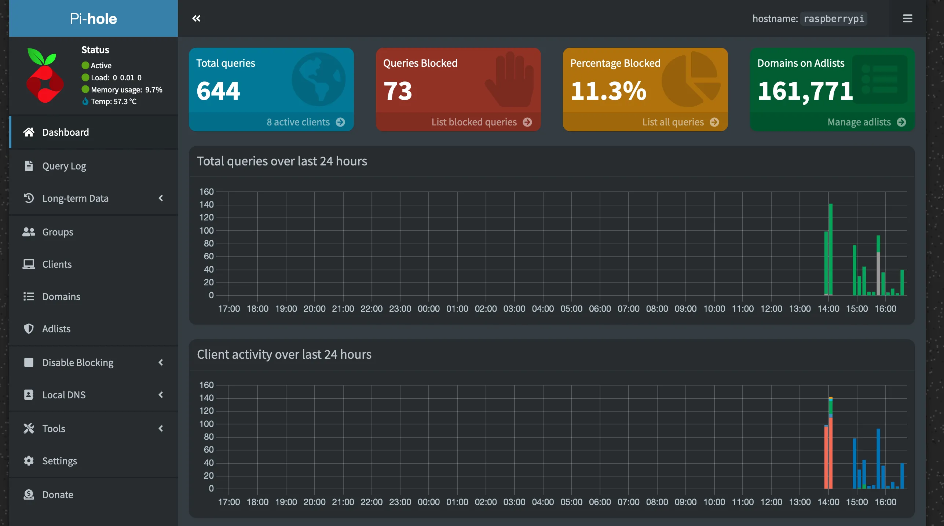The height and width of the screenshot is (526, 944).
Task: Select the Groups sidebar icon
Action: click(29, 231)
